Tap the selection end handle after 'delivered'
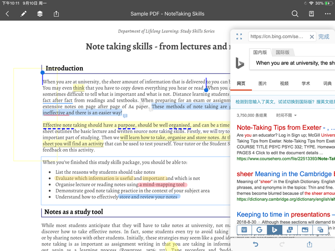 click(x=206, y=90)
